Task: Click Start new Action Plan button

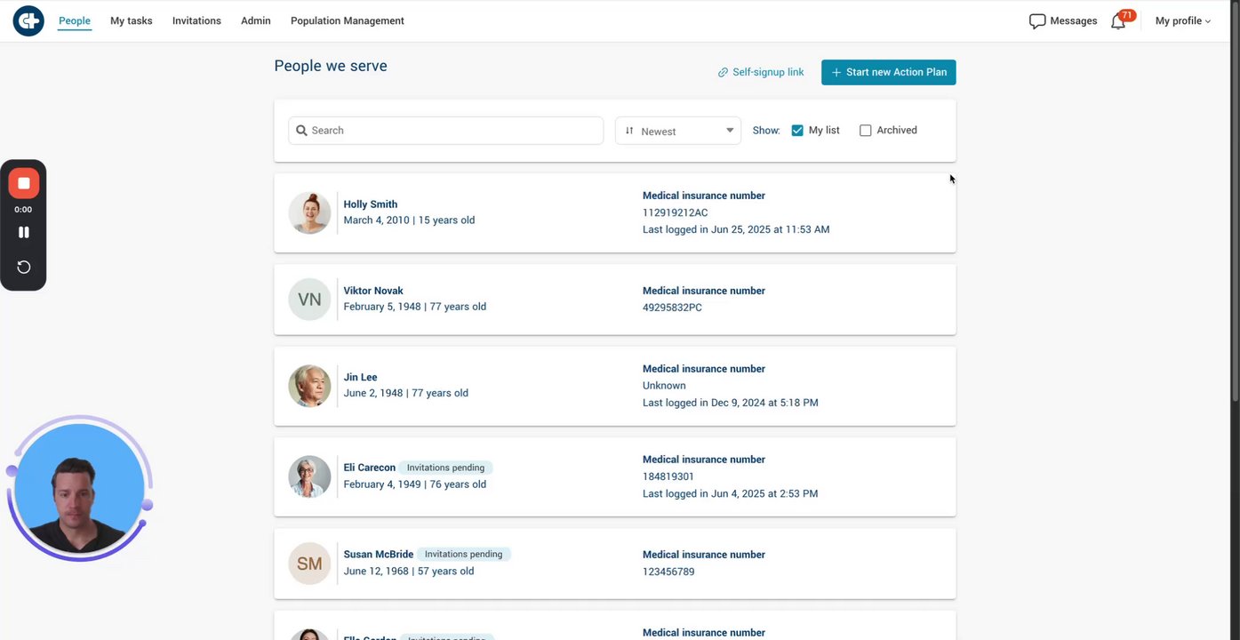Action: [888, 72]
